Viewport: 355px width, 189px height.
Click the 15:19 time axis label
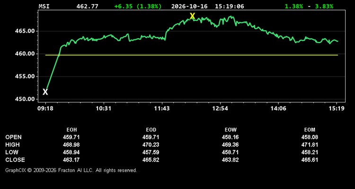tap(337, 109)
